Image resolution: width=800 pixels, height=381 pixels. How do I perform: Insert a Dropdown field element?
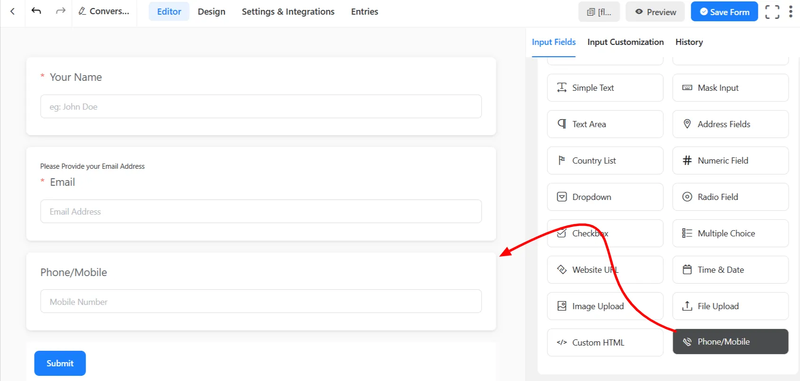coord(605,197)
